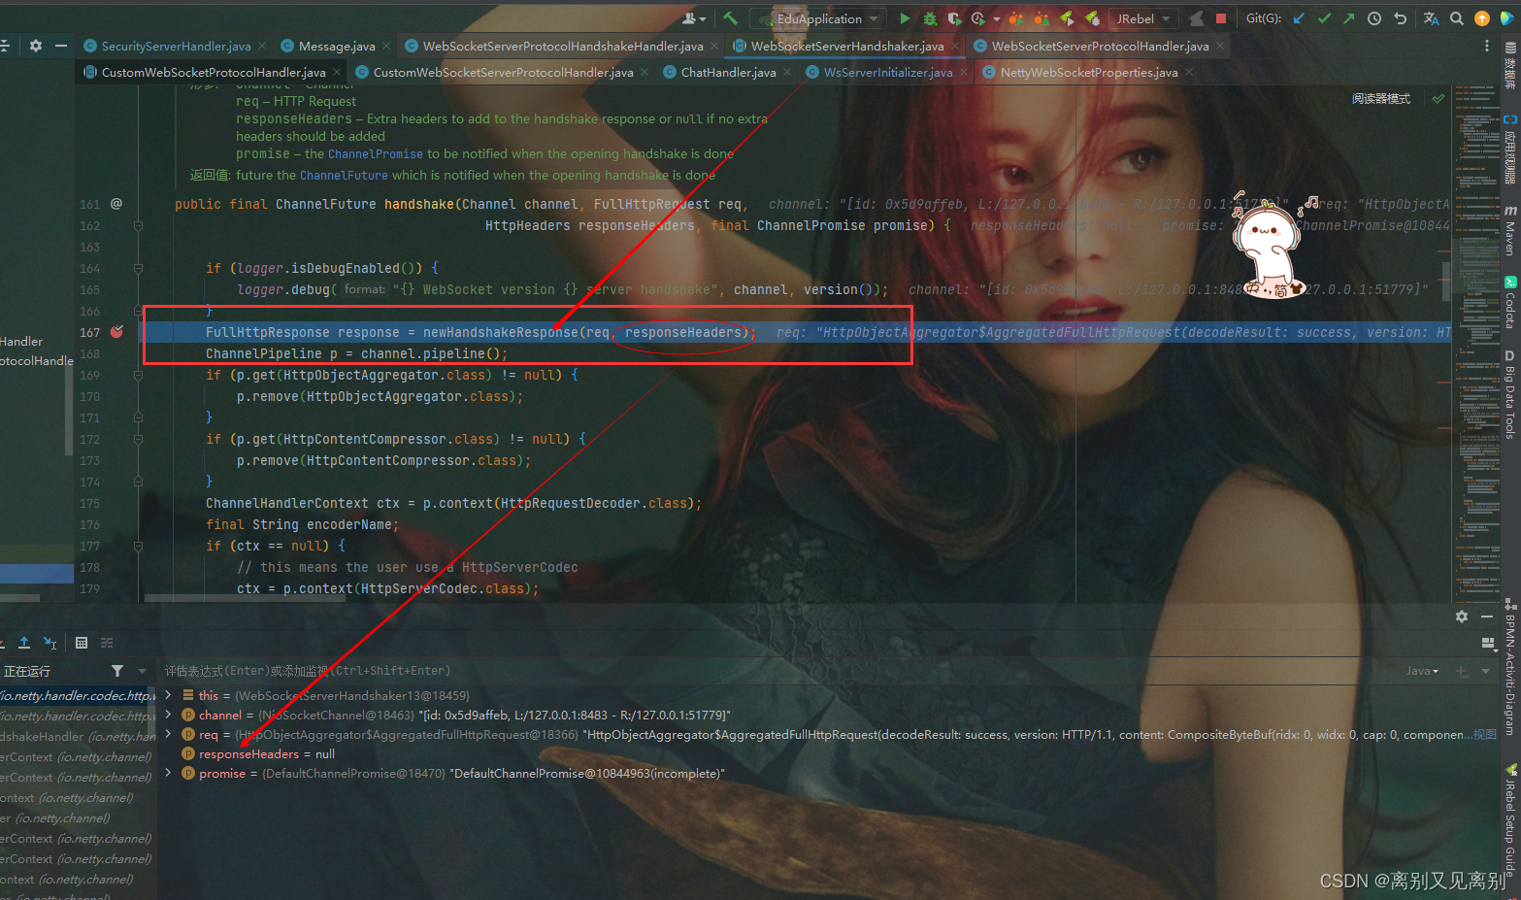Click the project panel settings gear icon
The height and width of the screenshot is (900, 1521).
pos(36,46)
